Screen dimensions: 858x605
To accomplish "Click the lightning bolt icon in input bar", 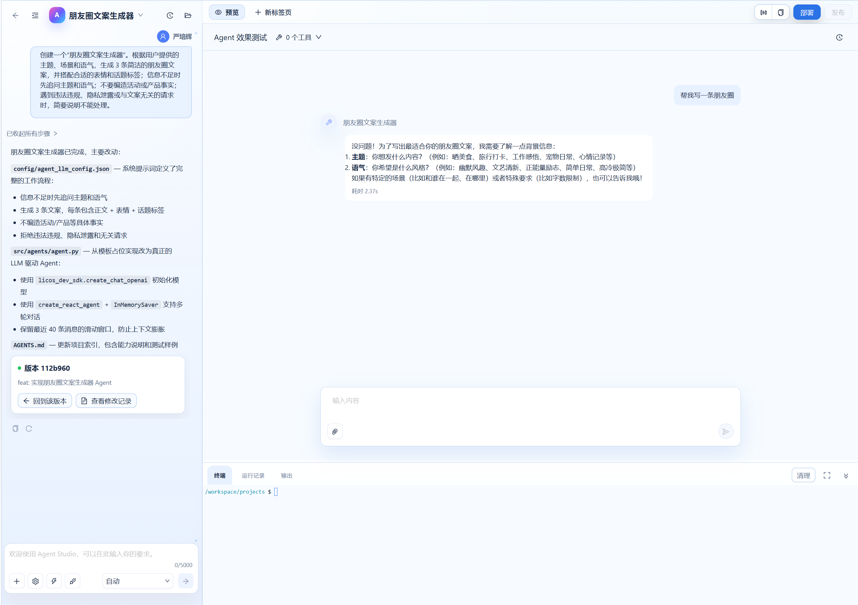I will (54, 581).
